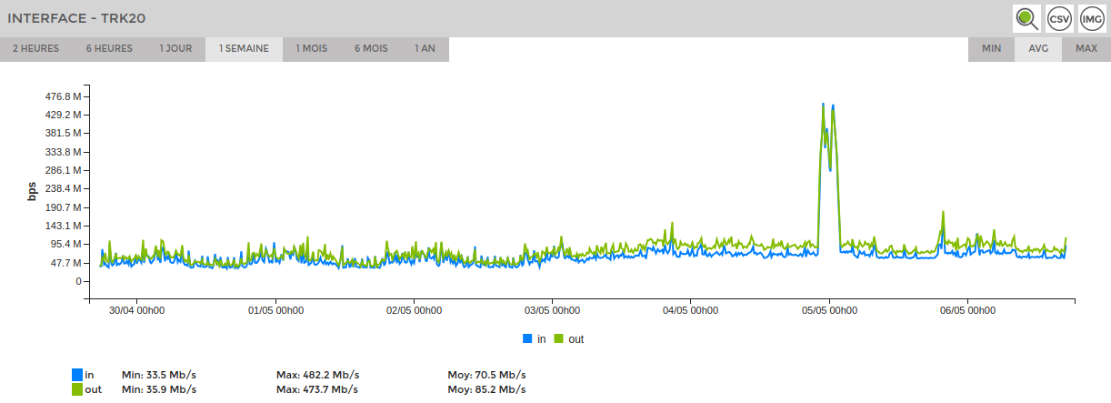Save graph as image with IMG icon
This screenshot has height=403, width=1111.
[x=1091, y=18]
